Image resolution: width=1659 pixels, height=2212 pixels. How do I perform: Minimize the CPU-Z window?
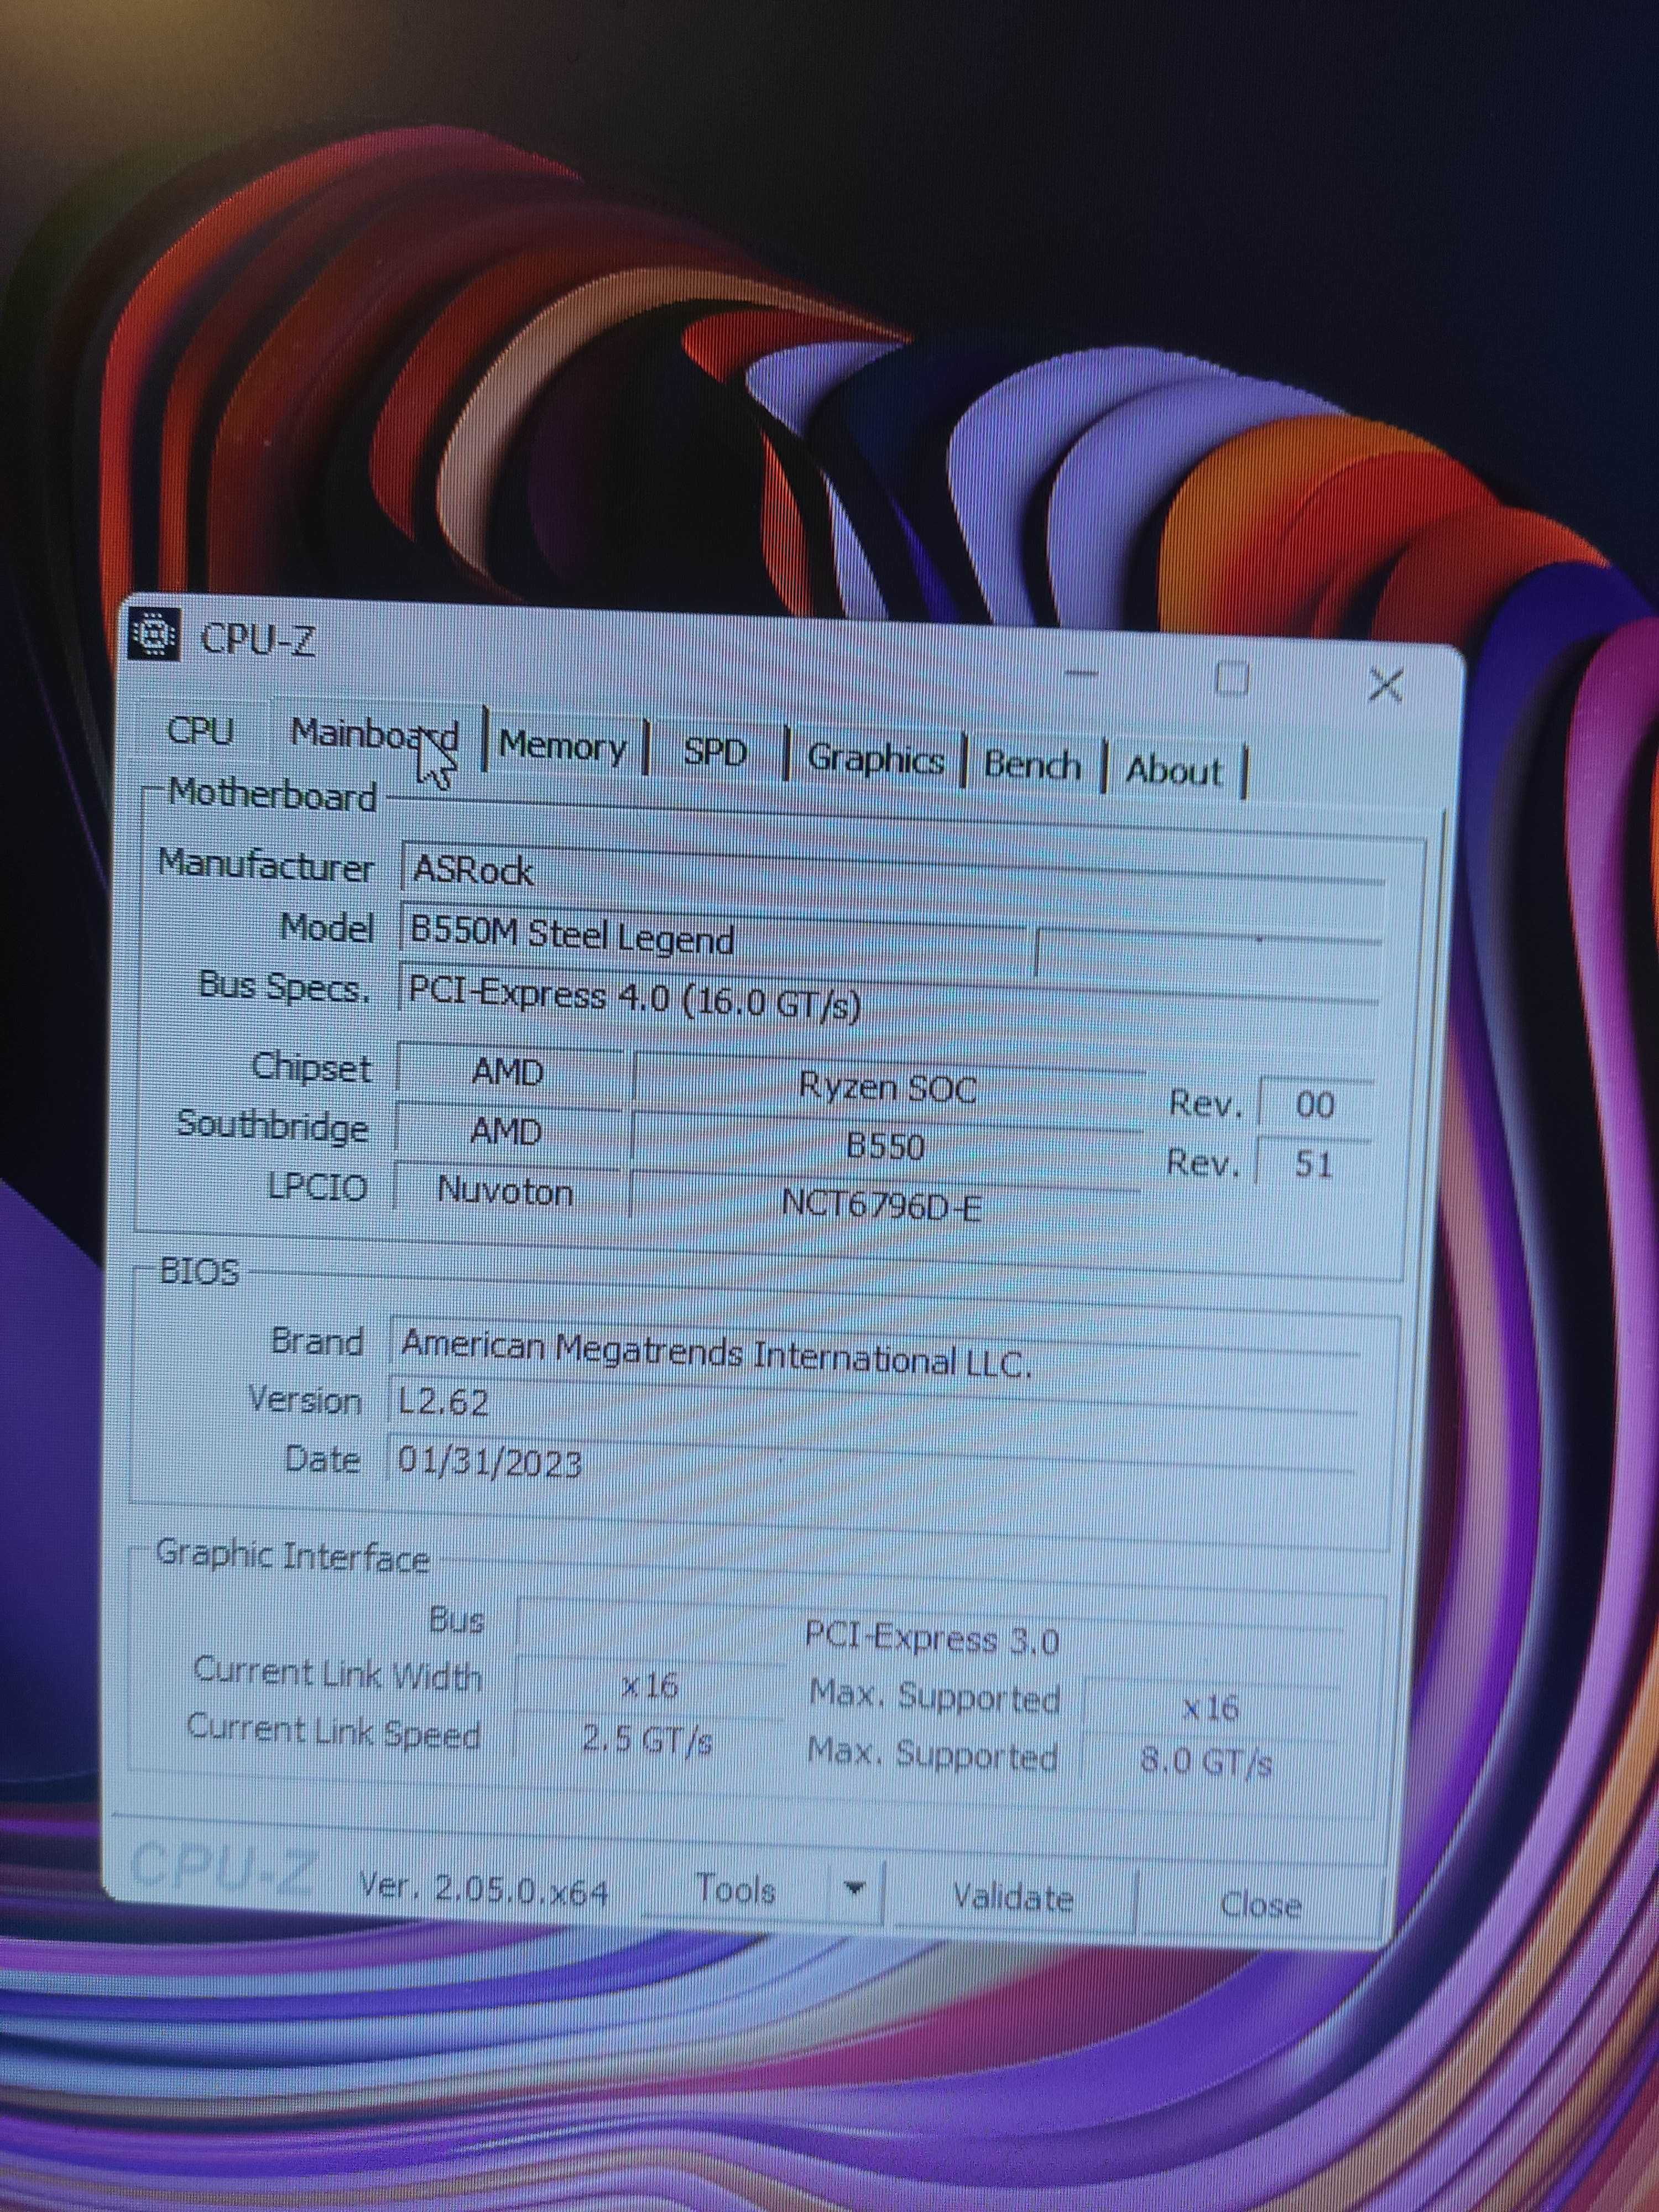coord(1081,673)
